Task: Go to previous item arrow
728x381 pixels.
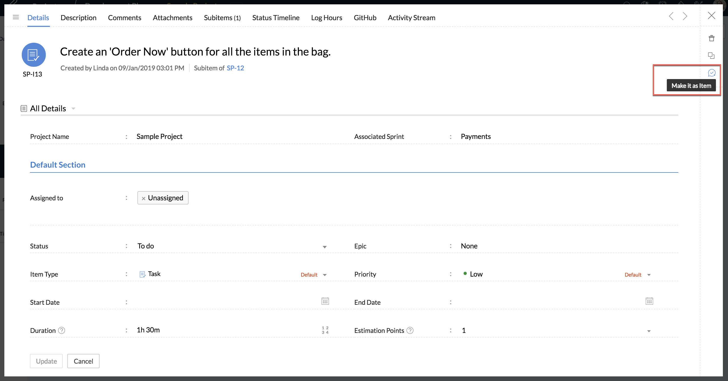Action: 671,16
